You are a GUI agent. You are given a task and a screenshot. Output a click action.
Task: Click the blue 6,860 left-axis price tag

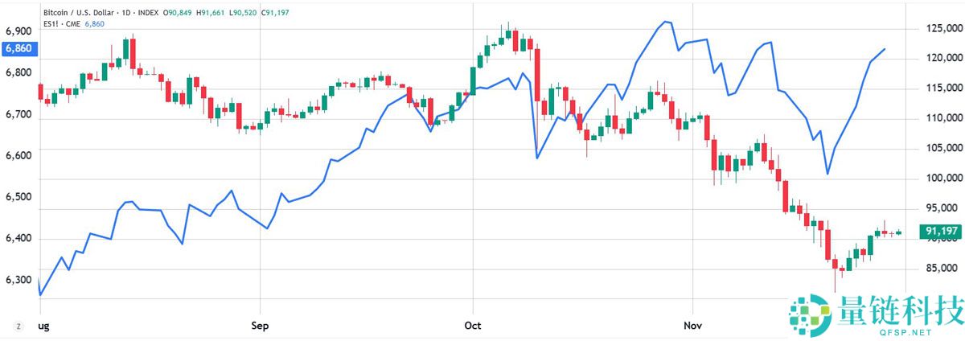coord(18,48)
